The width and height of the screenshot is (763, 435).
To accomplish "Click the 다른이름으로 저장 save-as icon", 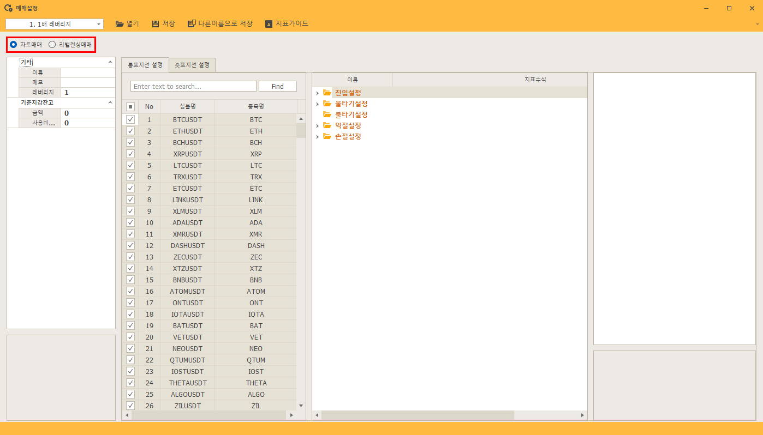I will [x=192, y=24].
